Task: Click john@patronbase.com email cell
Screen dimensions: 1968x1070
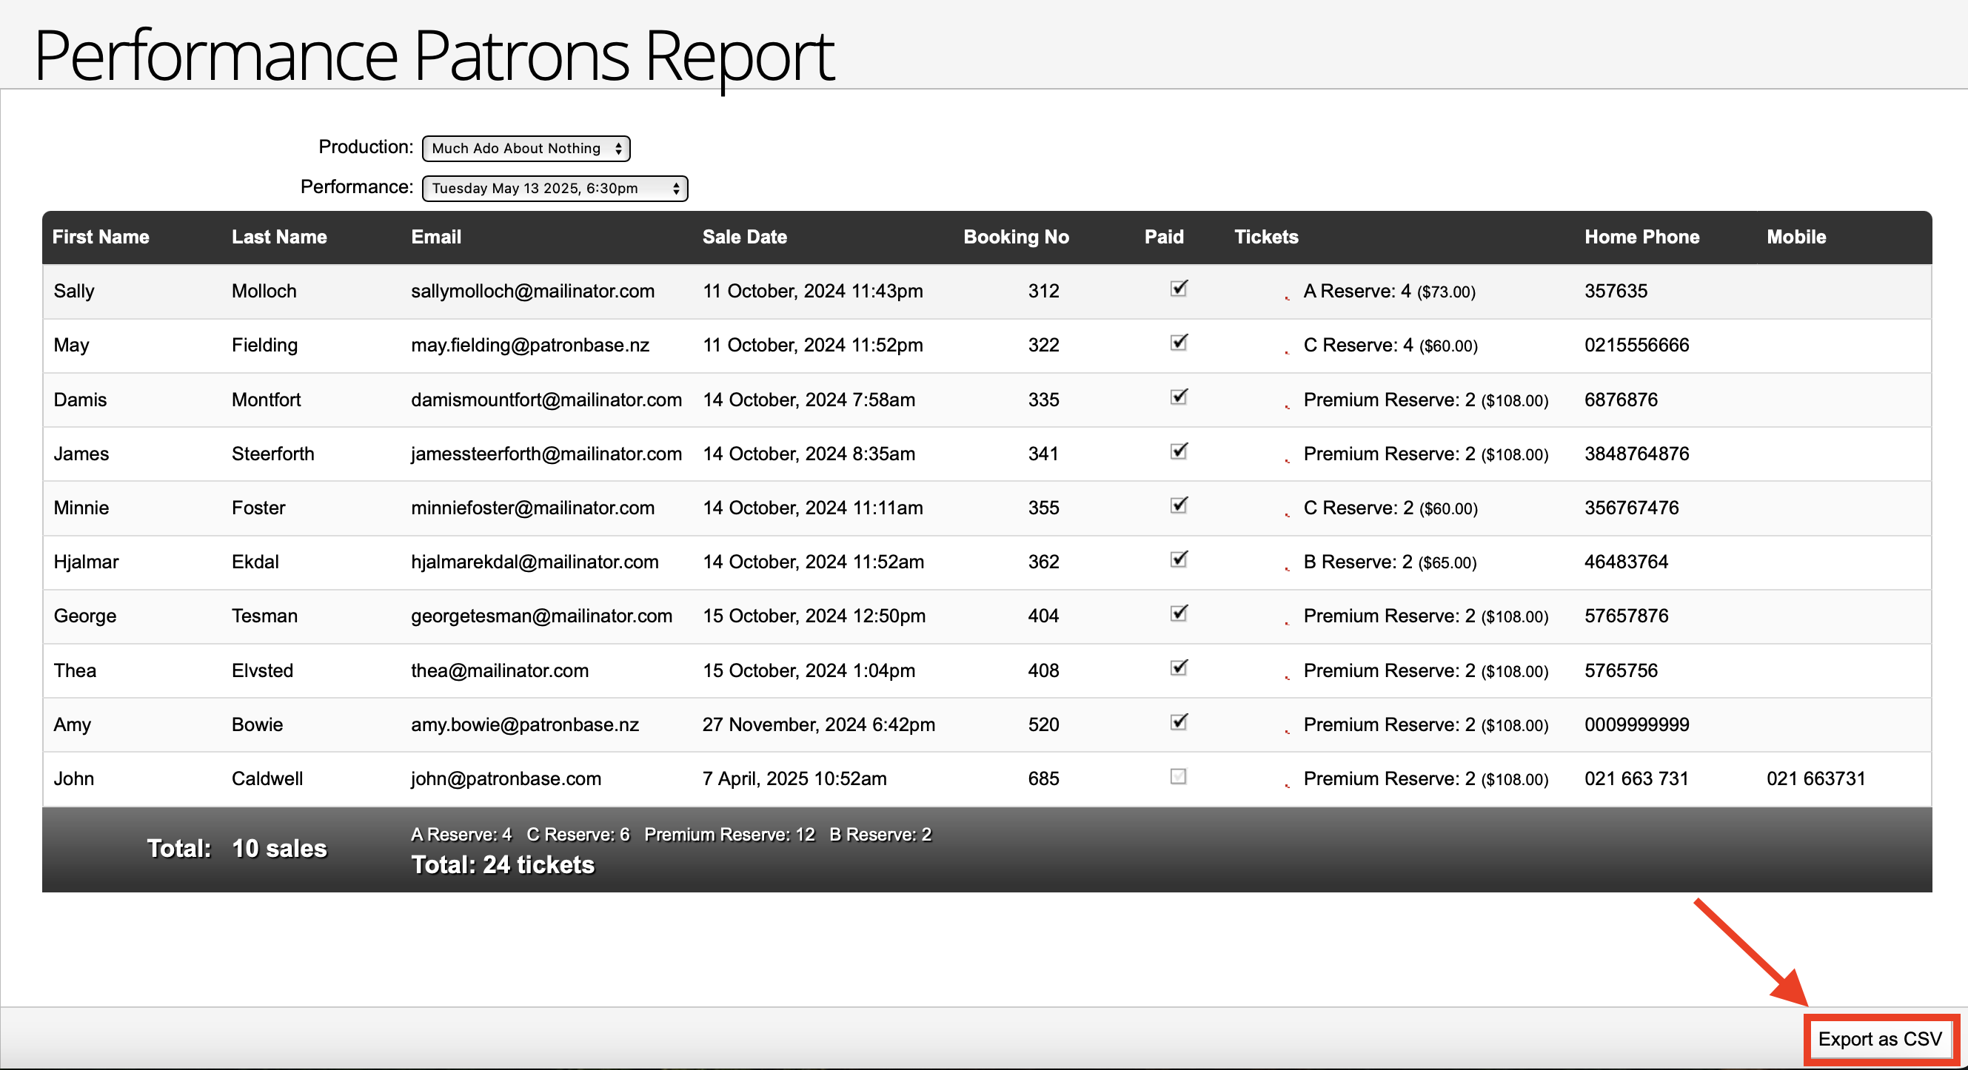Action: pos(506,778)
